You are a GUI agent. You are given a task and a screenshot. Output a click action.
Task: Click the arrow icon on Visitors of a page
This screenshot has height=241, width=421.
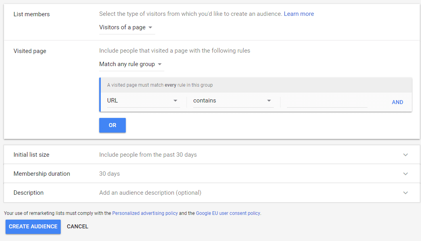point(151,27)
